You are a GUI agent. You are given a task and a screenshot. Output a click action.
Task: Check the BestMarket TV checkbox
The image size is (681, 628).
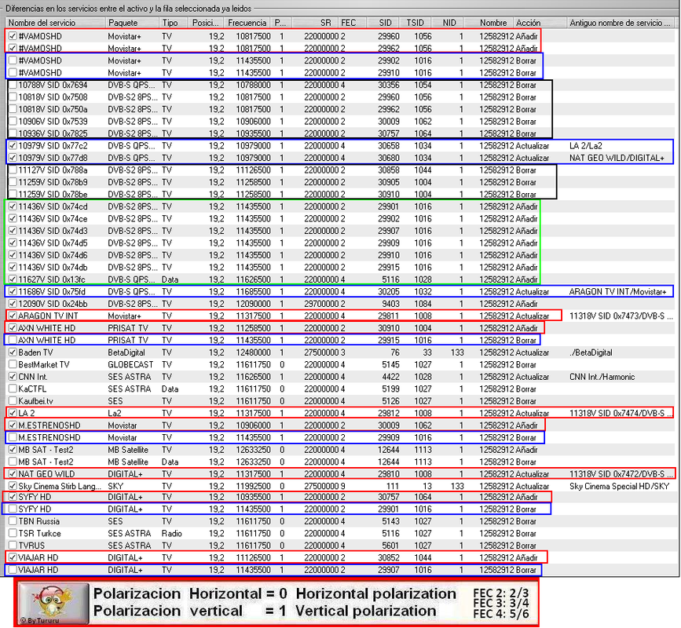13,364
